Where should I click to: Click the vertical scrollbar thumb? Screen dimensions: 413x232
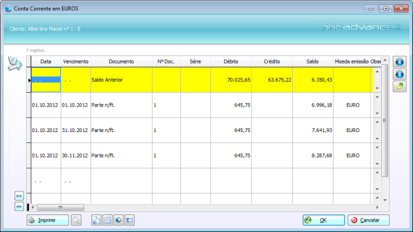(385, 121)
